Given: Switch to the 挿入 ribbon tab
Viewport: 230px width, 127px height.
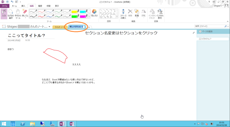Looking at the screenshot, I should 23,6.
